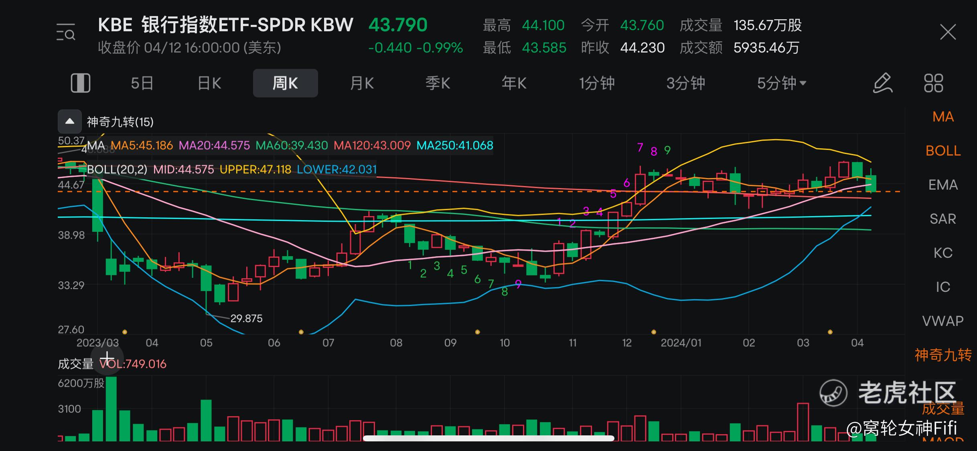Image resolution: width=977 pixels, height=451 pixels.
Task: Select the 3分钟 interval tab
Action: click(x=685, y=83)
